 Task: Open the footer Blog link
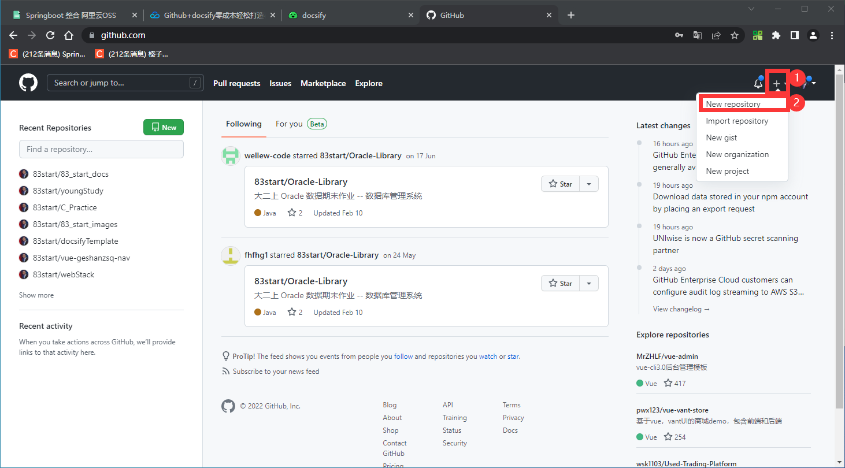tap(390, 405)
